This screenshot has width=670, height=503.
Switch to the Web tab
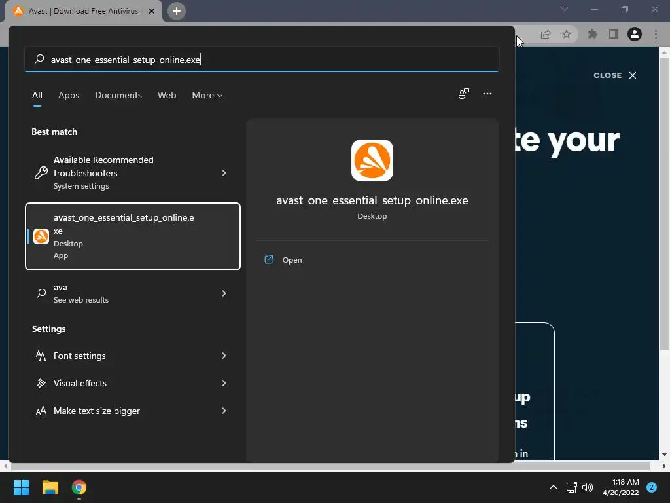click(167, 95)
